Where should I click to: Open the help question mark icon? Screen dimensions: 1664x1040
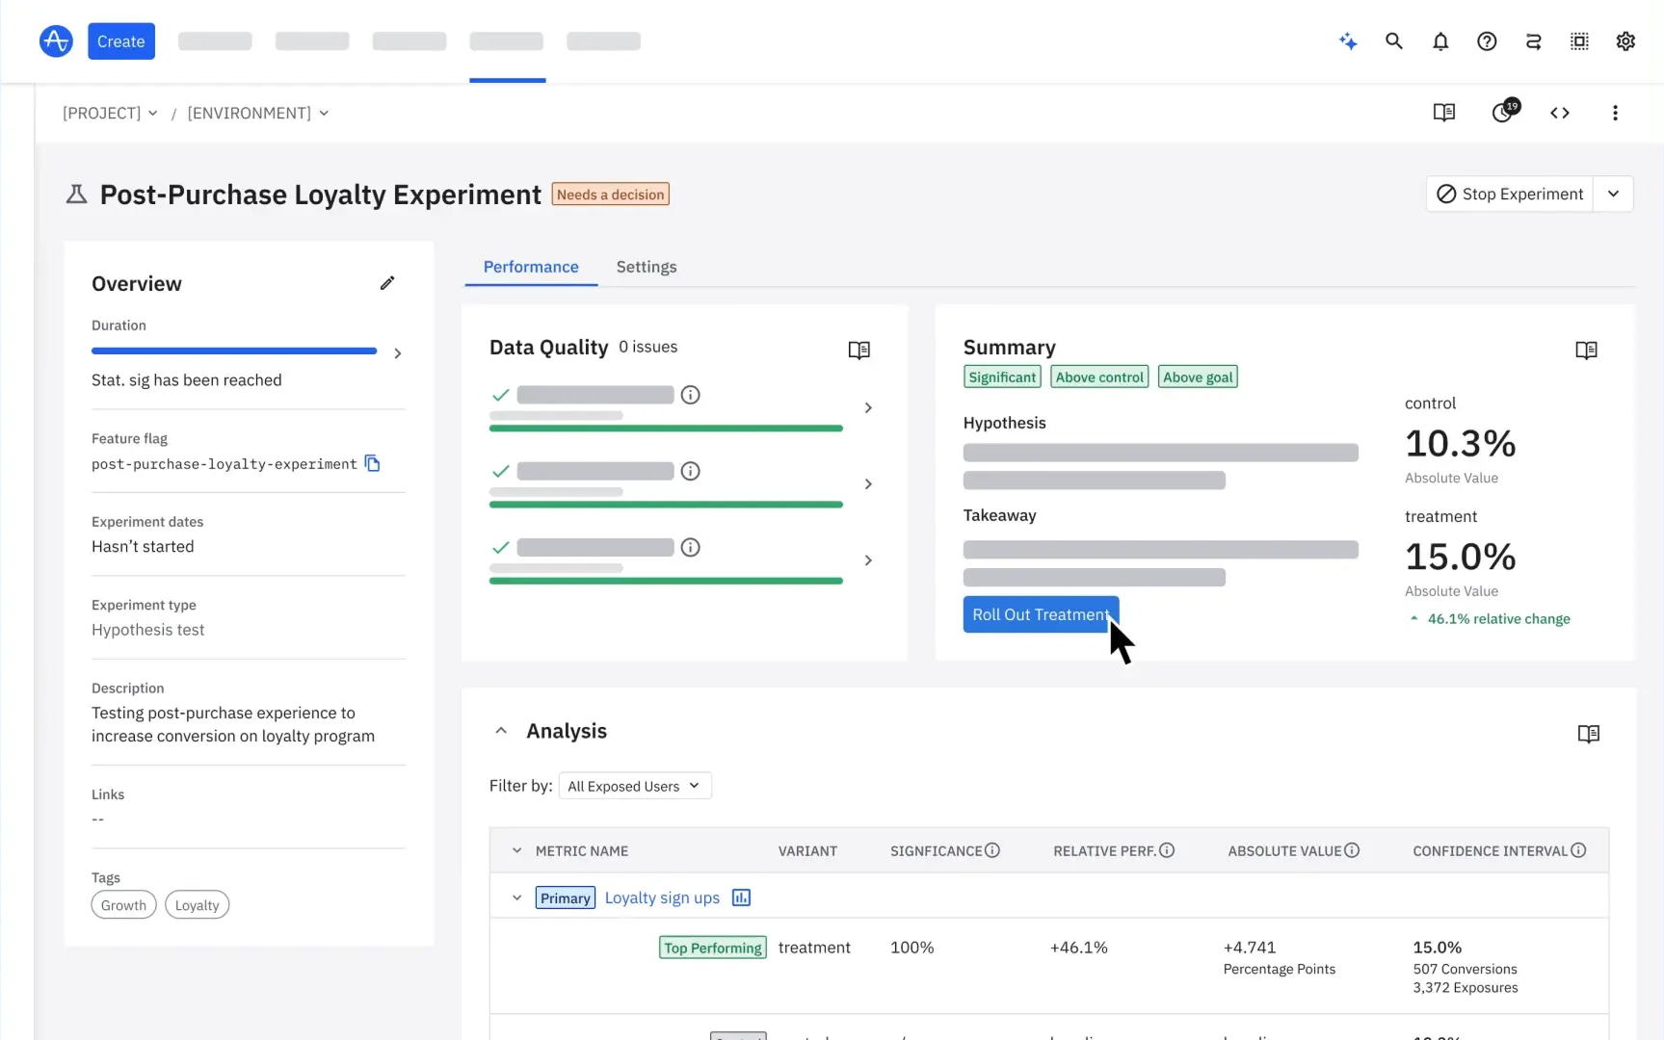click(x=1487, y=41)
